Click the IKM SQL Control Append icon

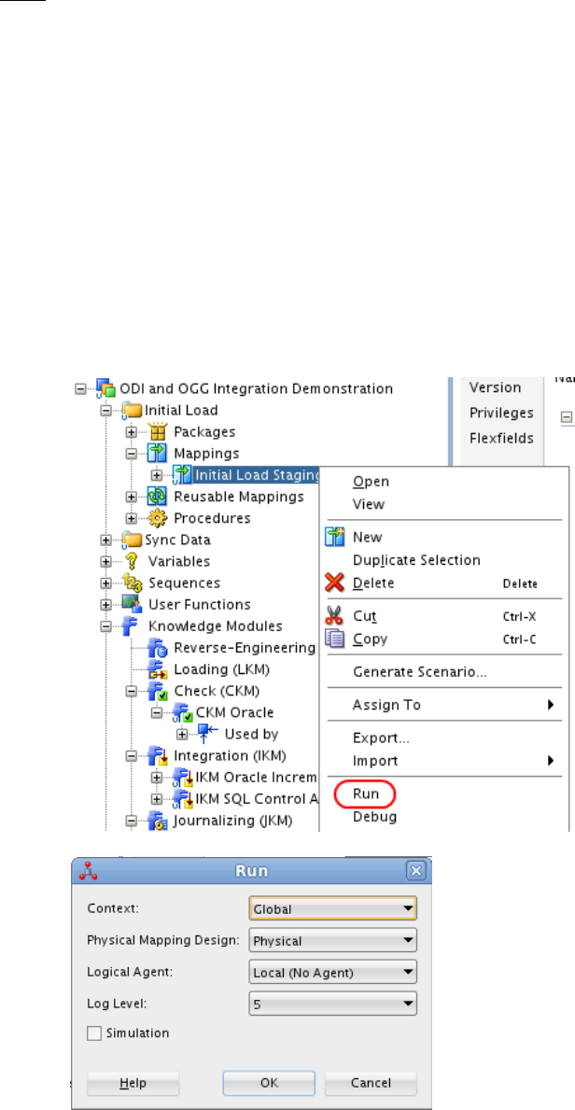[x=181, y=799]
